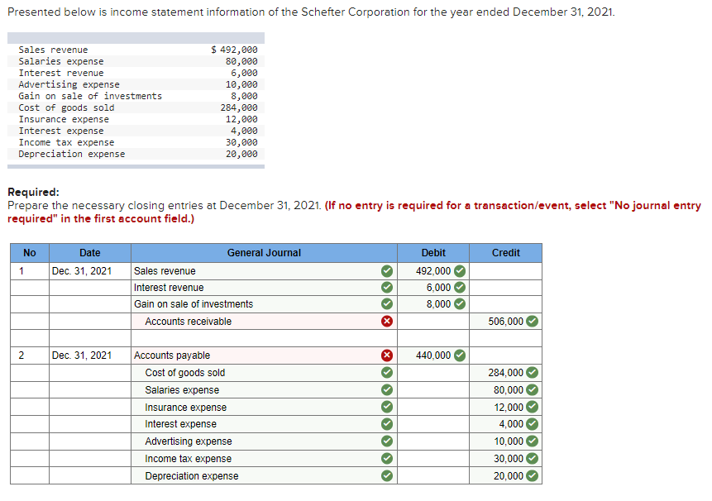Click green check next to 20,000 credit

coord(533,475)
